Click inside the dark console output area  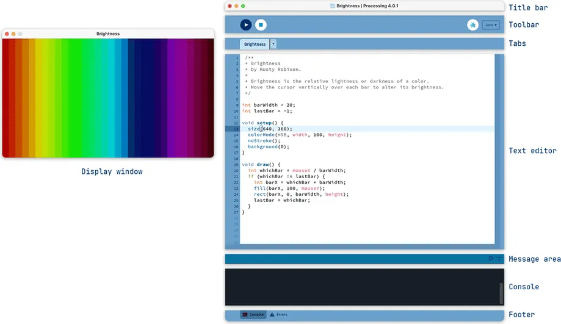360,287
